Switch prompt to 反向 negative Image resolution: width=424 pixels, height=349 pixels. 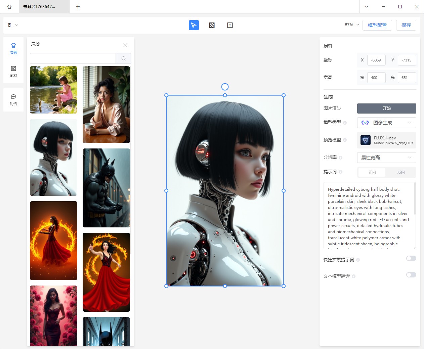pos(401,172)
